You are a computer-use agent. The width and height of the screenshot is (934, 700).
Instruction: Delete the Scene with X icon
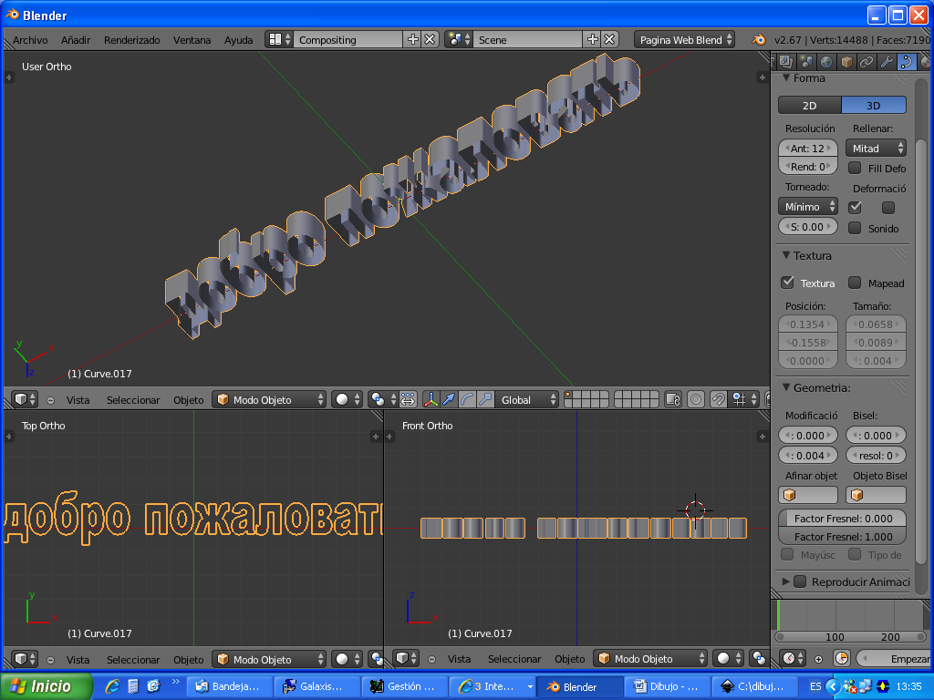(609, 40)
